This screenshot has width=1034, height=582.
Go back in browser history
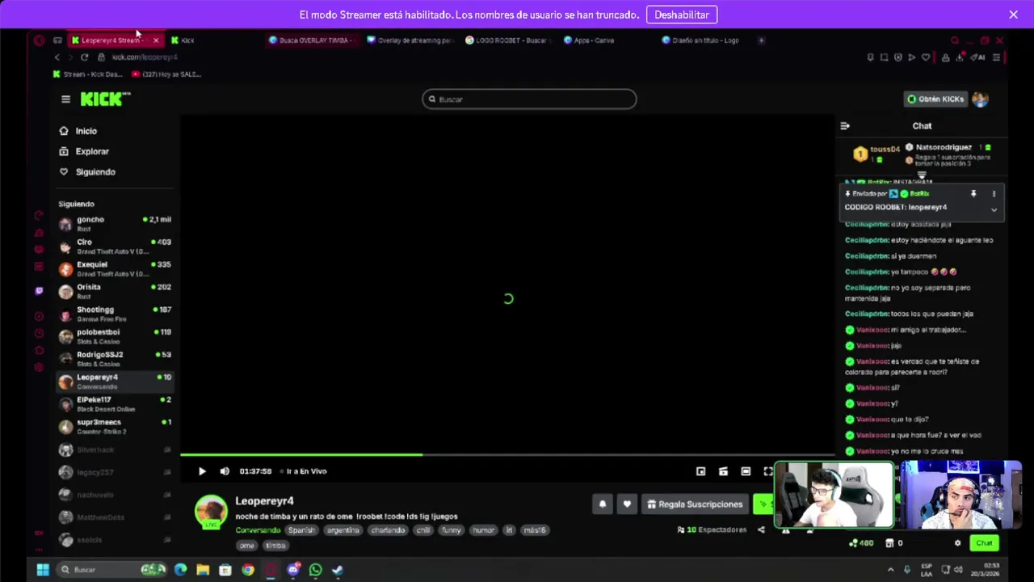pos(57,57)
